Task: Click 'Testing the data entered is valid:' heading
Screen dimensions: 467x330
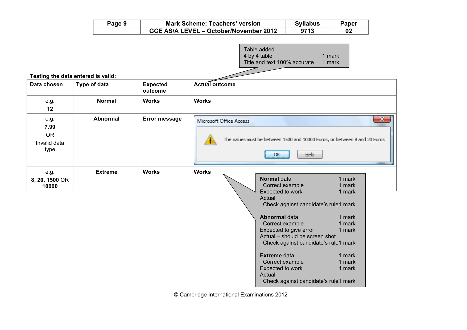Action: (73, 76)
